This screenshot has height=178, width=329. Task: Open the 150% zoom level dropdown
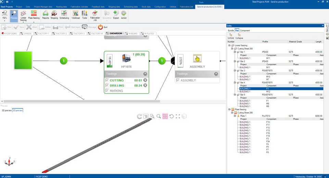click(x=4, y=16)
